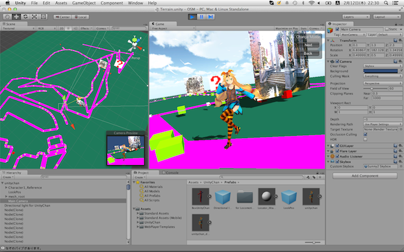Expand the Character1_Reference hierarchy item

[6, 188]
